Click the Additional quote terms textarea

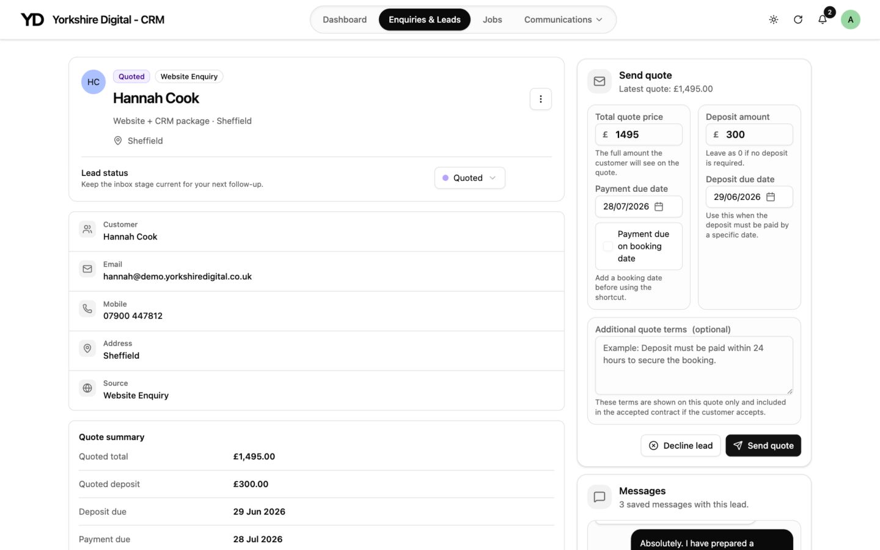coord(694,365)
